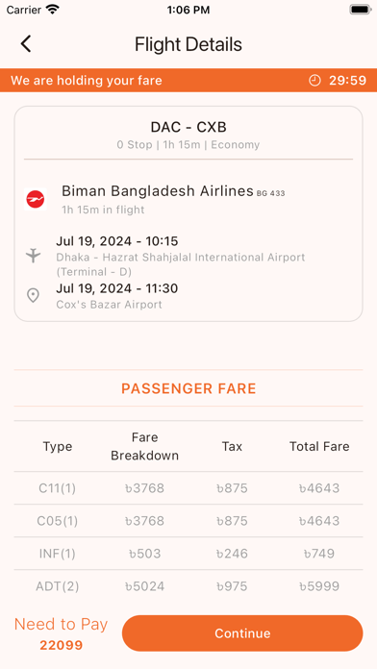
Task: Tap the Biman Bangladesh Airlines logo
Action: (36, 199)
